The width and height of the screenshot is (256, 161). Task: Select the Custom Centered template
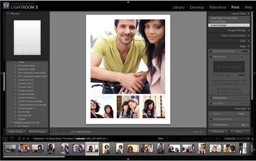[26, 94]
